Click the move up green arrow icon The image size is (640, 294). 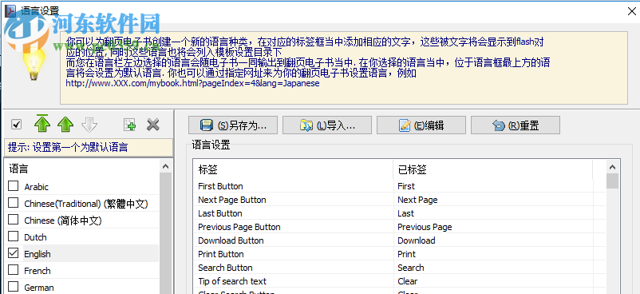point(65,125)
